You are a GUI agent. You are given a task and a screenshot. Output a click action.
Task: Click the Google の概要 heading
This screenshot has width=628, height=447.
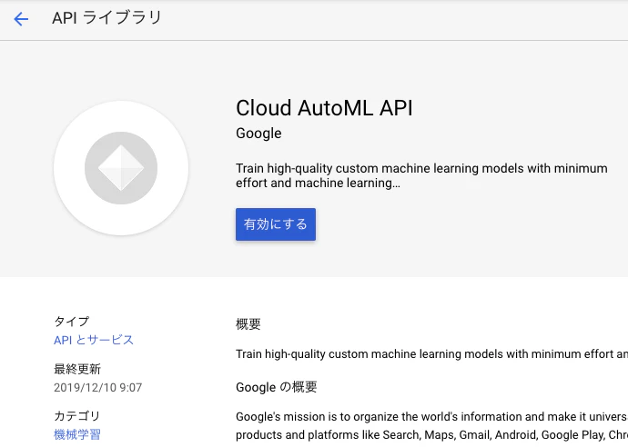(x=276, y=387)
